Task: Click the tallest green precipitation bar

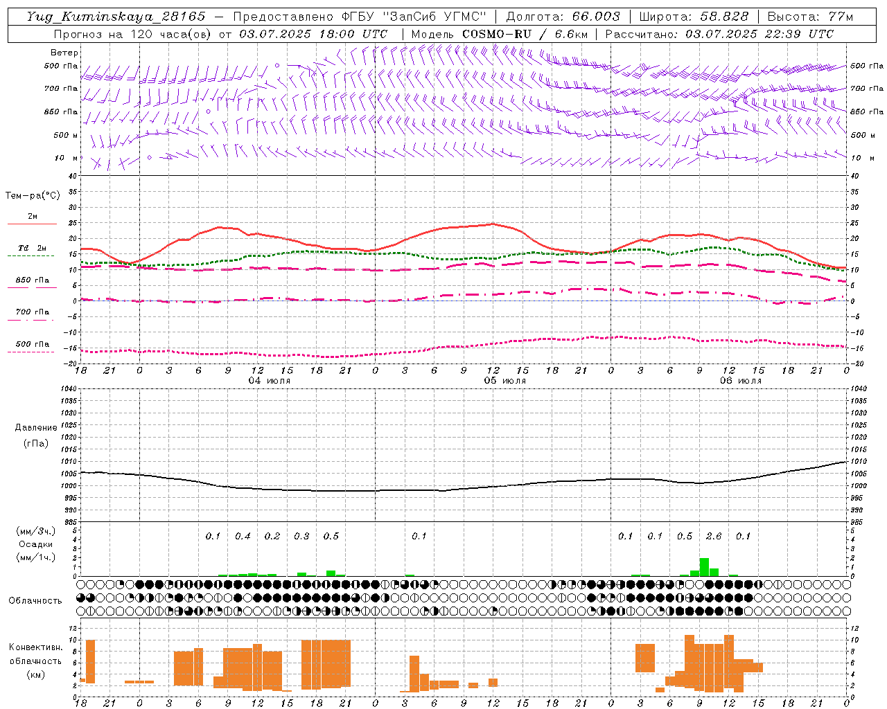Action: 704,567
